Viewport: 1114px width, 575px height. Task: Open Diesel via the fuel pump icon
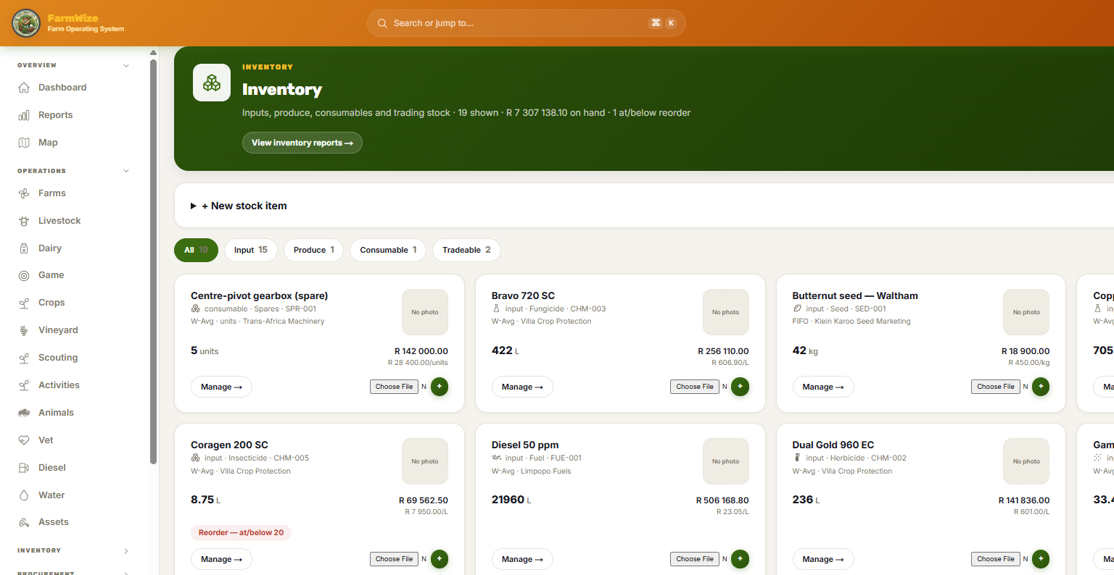[x=24, y=468]
